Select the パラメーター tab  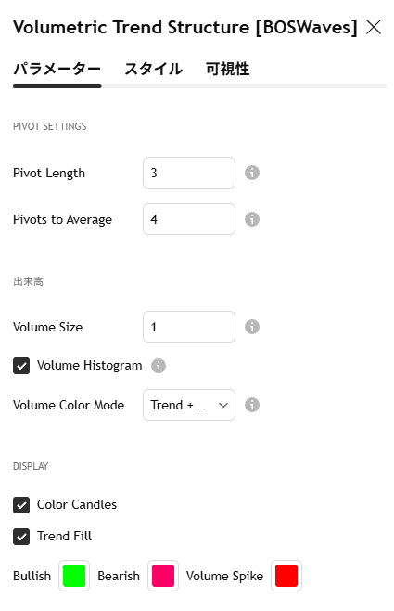pos(57,70)
